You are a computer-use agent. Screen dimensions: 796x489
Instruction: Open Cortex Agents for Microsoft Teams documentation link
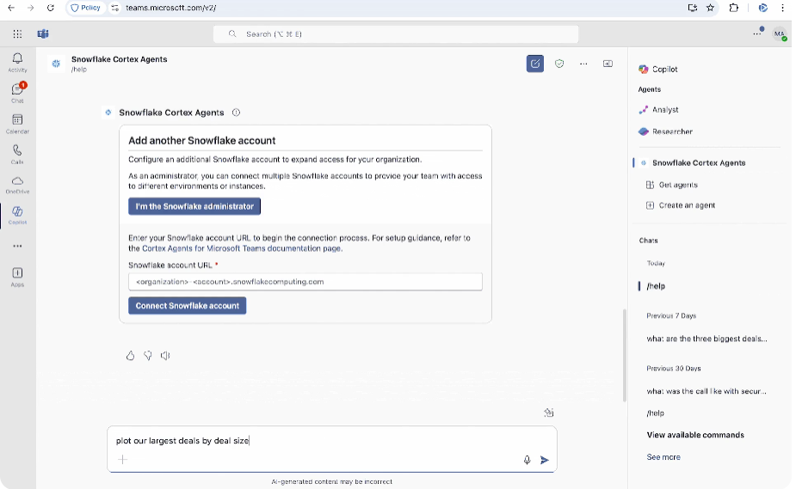(242, 248)
